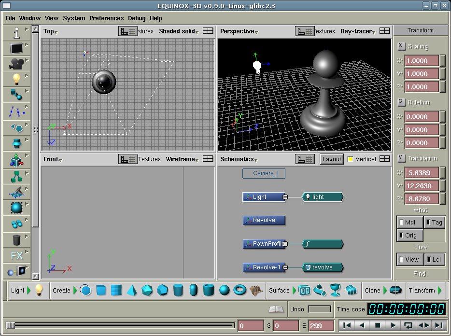Toggle the Translation V button

(401, 158)
